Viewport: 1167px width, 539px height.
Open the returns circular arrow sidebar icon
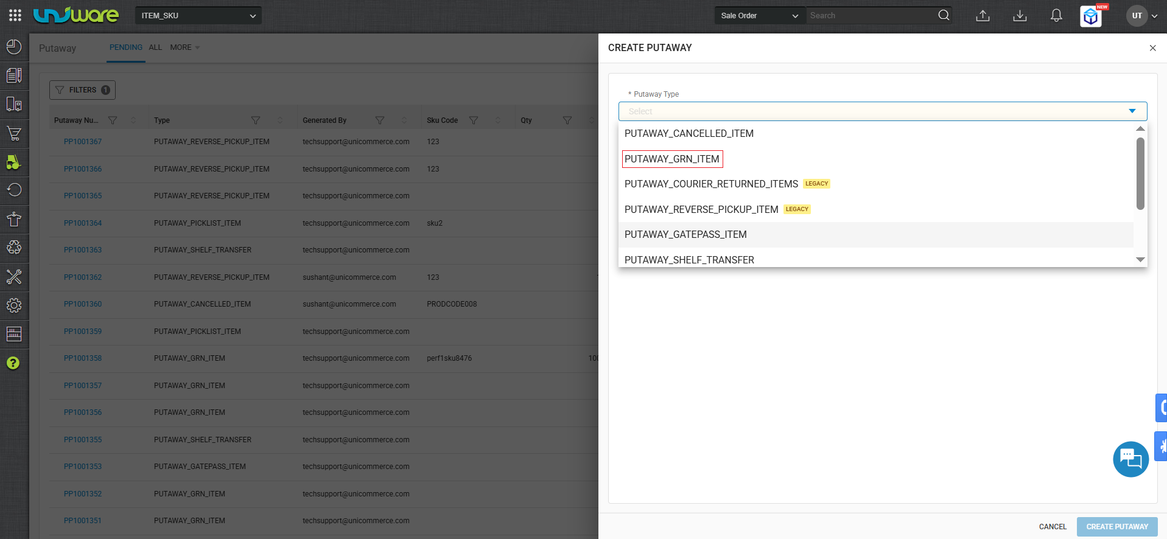pyautogui.click(x=14, y=190)
